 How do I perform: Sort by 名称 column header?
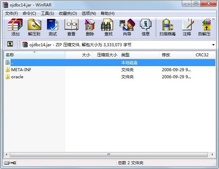34,55
